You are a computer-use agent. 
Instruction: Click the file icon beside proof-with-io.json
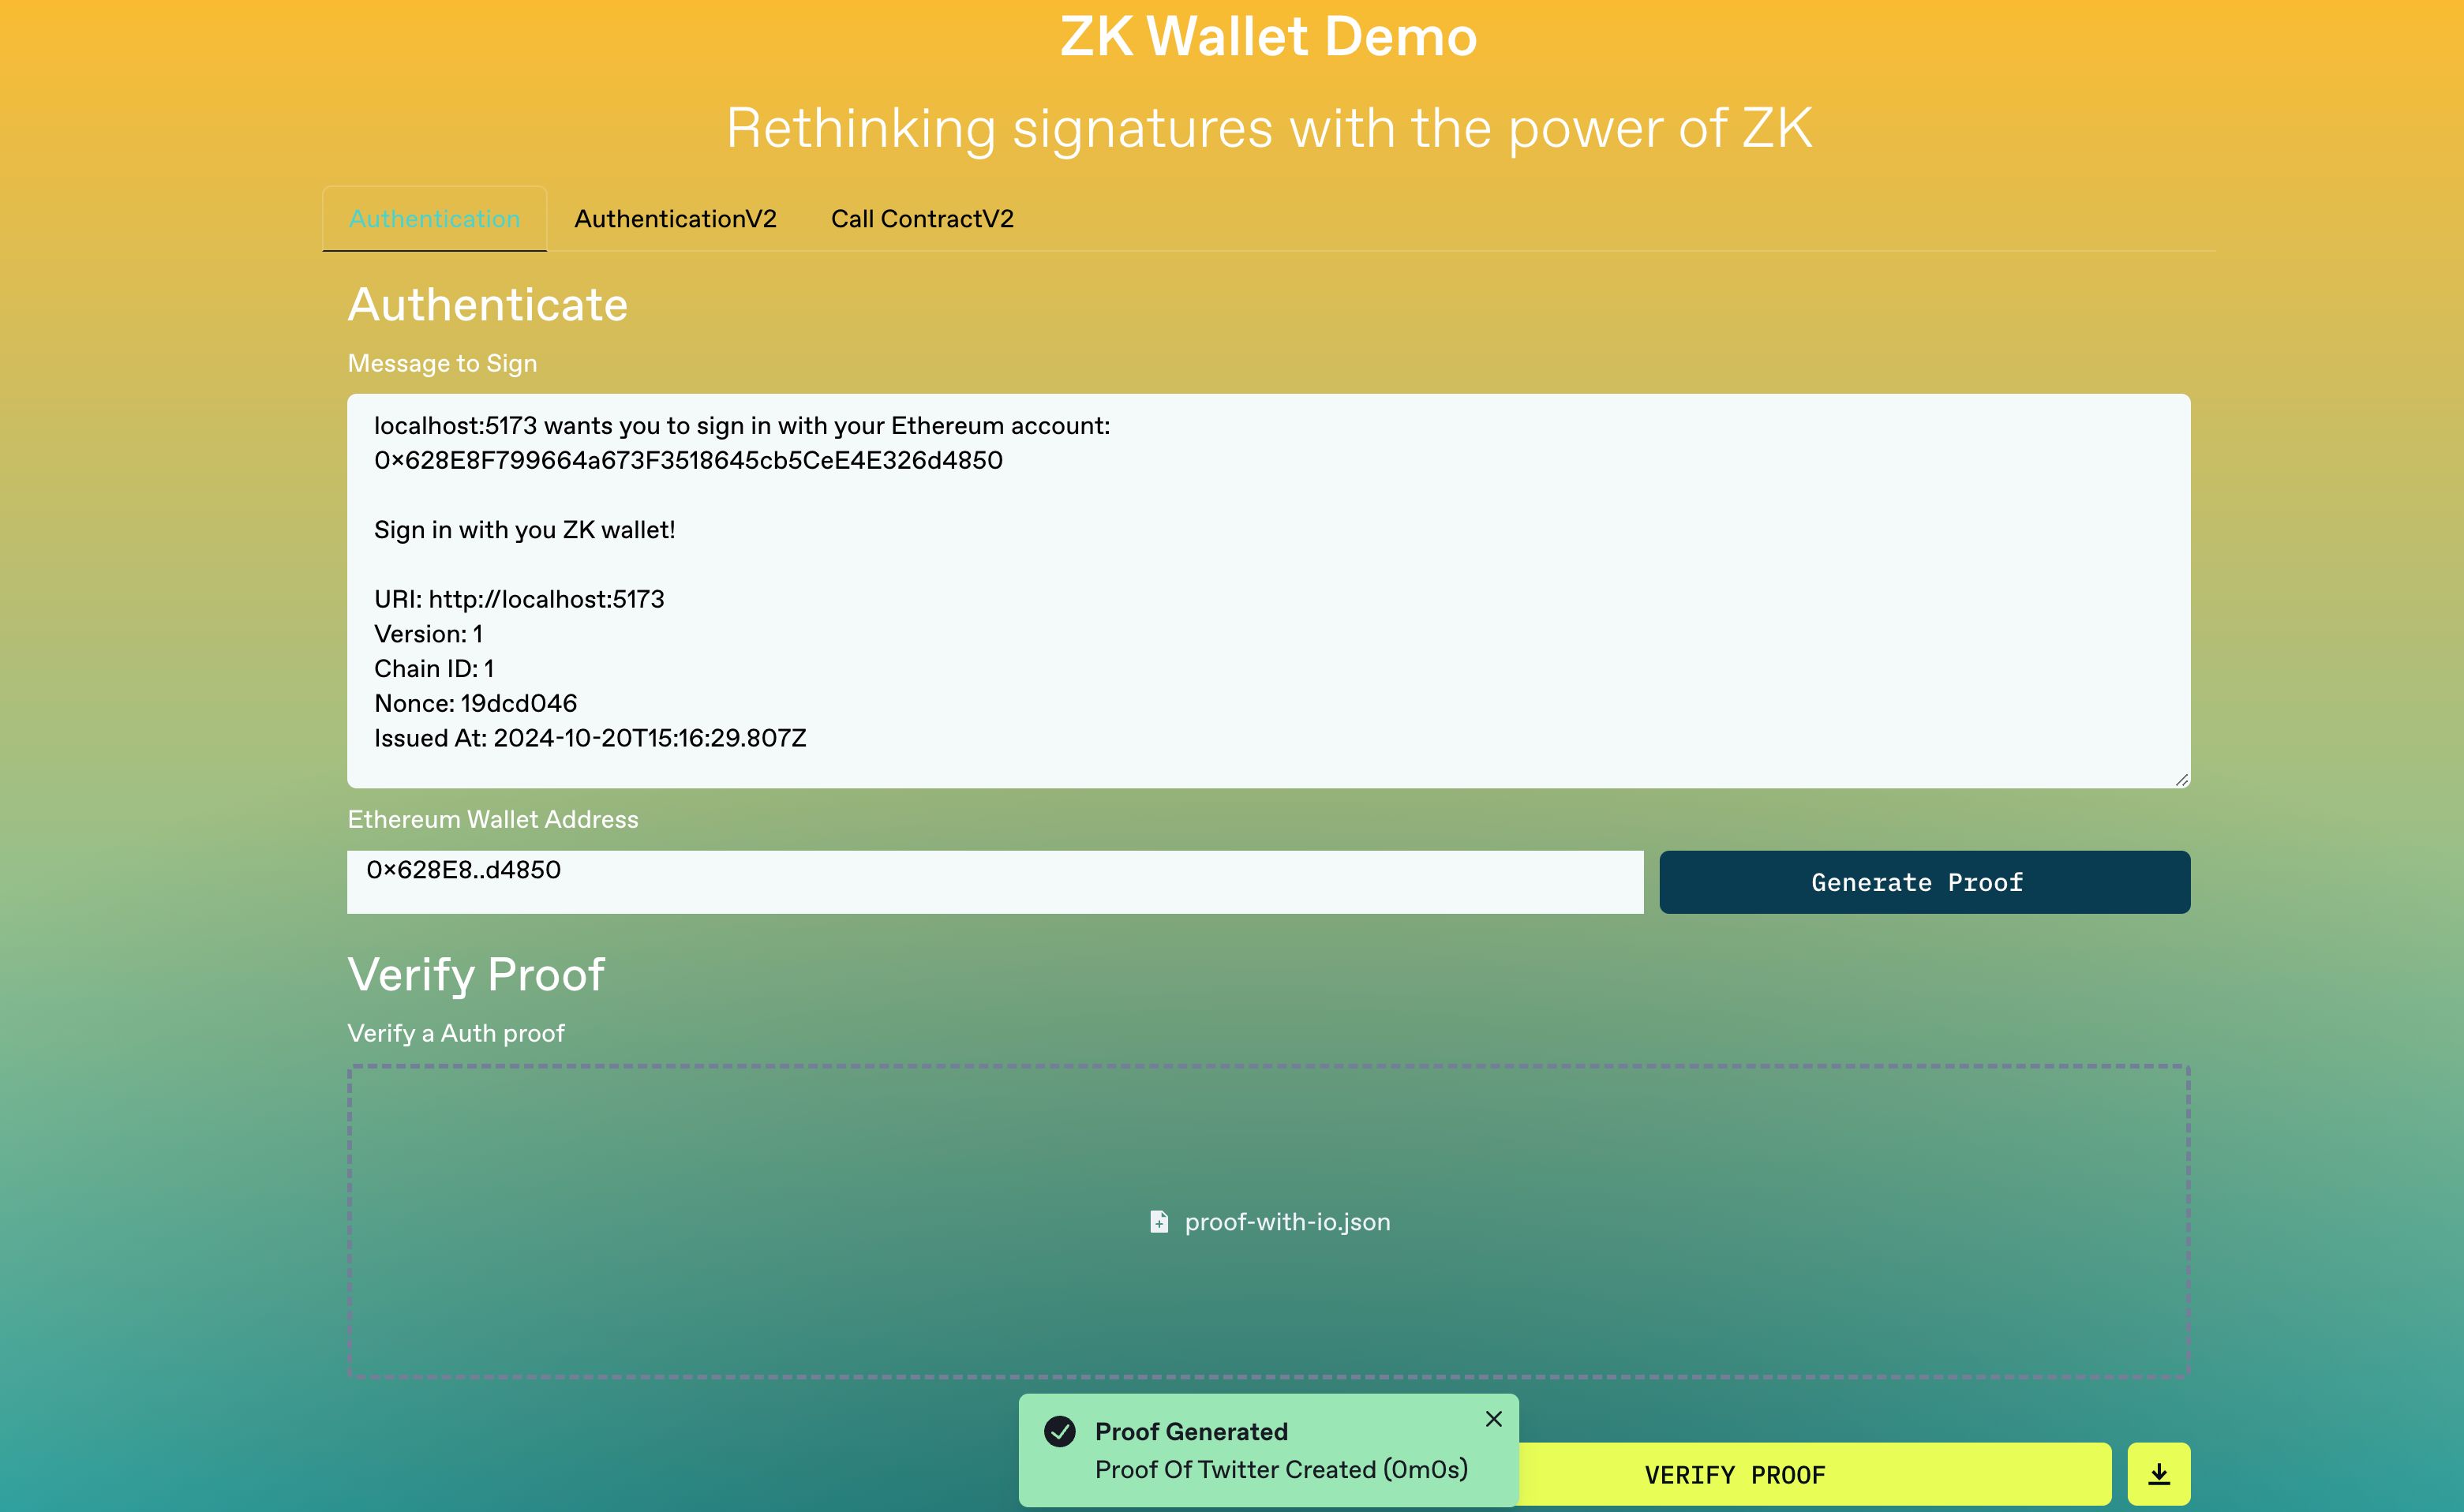point(1158,1222)
